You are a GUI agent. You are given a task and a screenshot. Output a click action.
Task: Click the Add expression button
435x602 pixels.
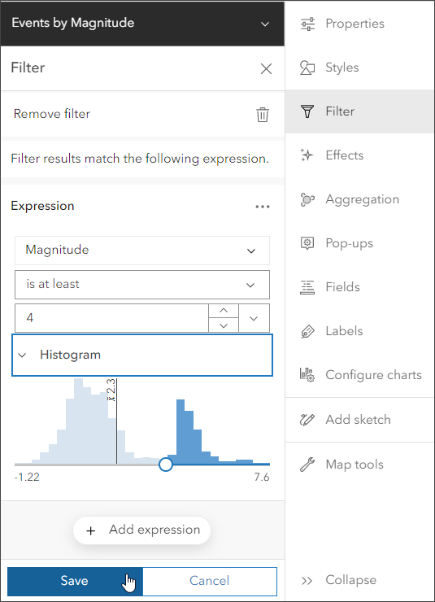(x=142, y=530)
